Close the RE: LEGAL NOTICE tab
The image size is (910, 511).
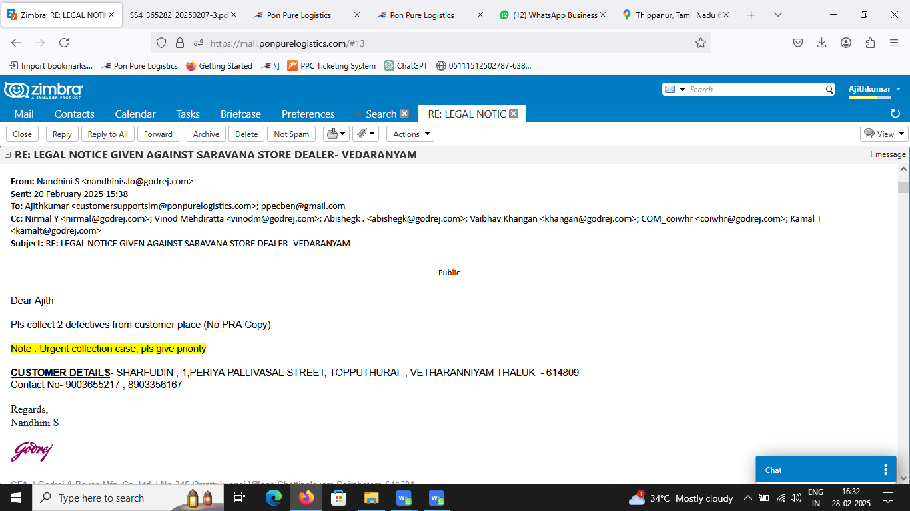click(514, 114)
